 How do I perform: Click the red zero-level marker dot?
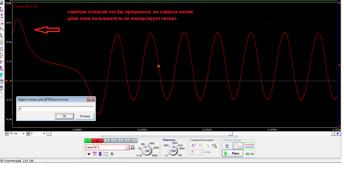coord(6,81)
